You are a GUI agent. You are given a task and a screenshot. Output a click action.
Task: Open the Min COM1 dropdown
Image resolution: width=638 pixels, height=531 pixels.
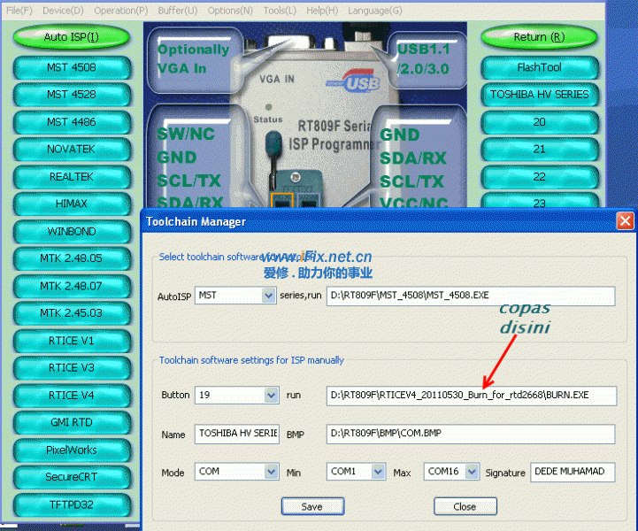[378, 472]
